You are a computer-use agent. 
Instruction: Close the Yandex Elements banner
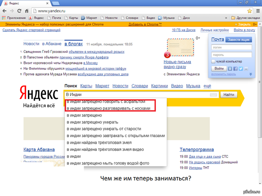pyautogui.click(x=243, y=24)
